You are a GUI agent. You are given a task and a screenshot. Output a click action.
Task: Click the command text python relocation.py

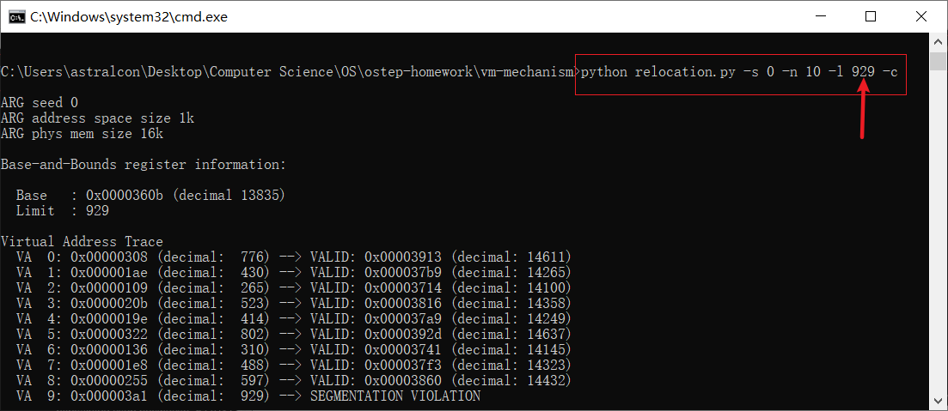pos(658,72)
